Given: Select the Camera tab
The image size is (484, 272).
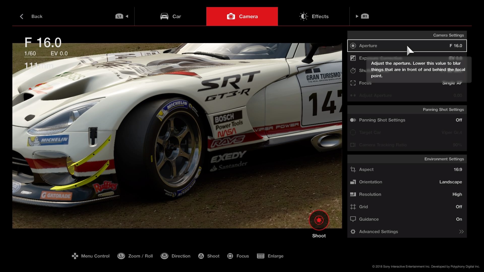Looking at the screenshot, I should click(242, 16).
